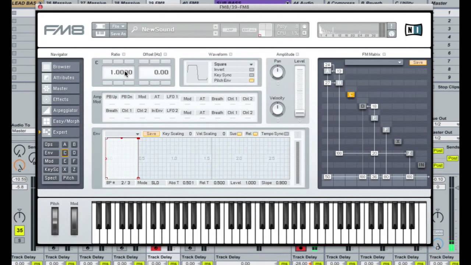Select the Pitch expert tab

(x=68, y=178)
